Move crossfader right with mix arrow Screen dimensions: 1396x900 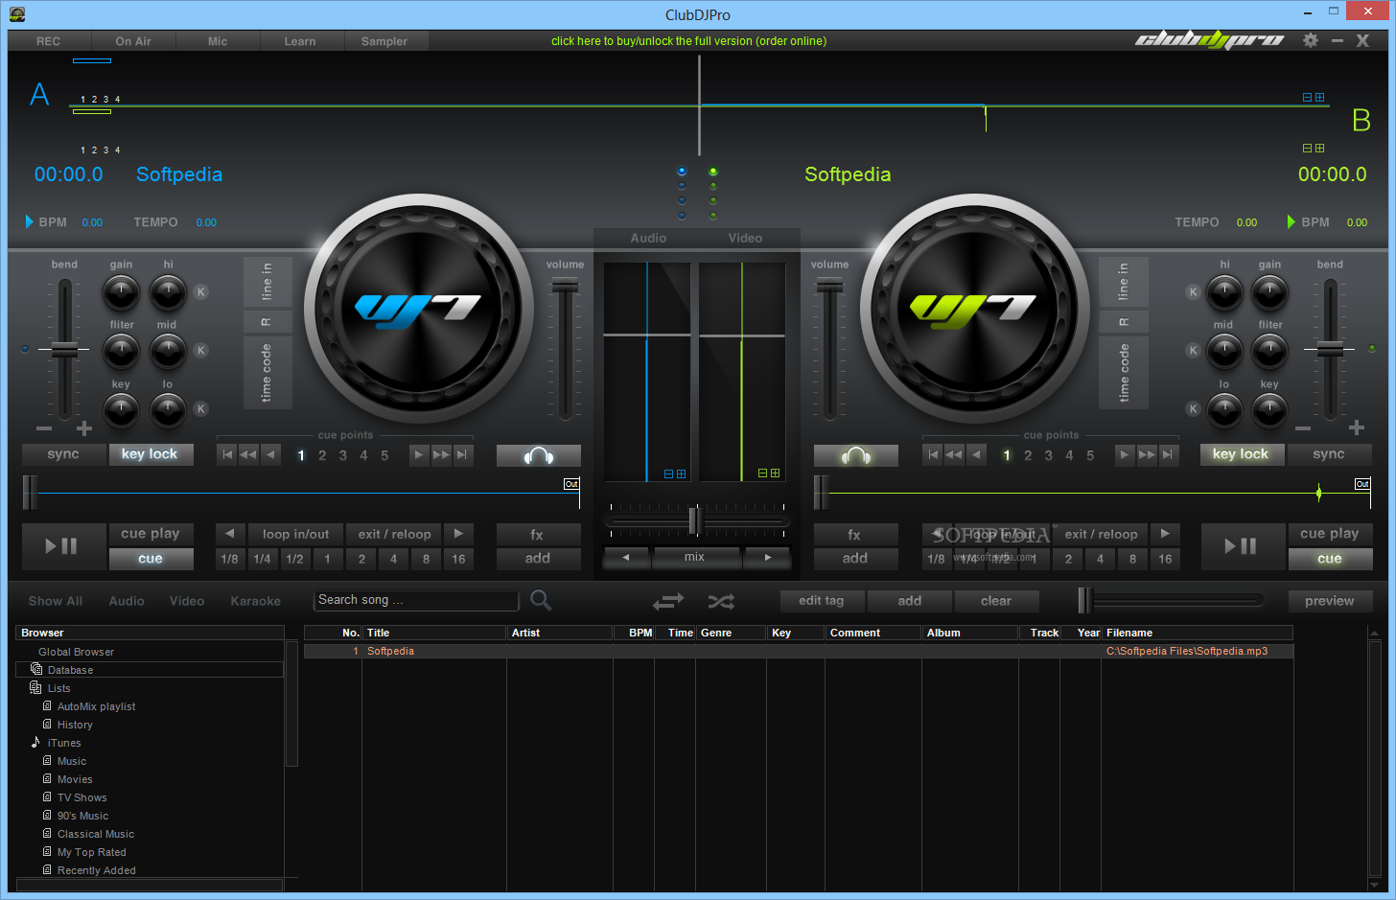point(767,557)
